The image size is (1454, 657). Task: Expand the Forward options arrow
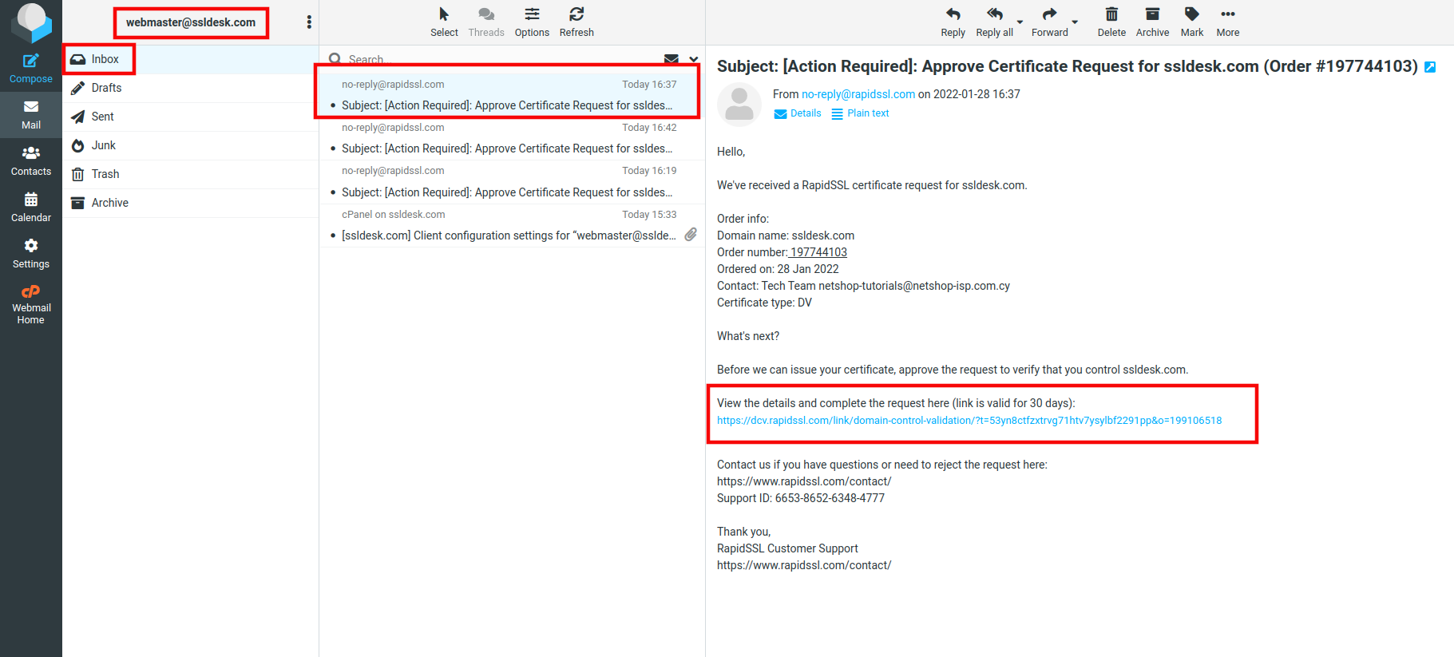pos(1075,22)
